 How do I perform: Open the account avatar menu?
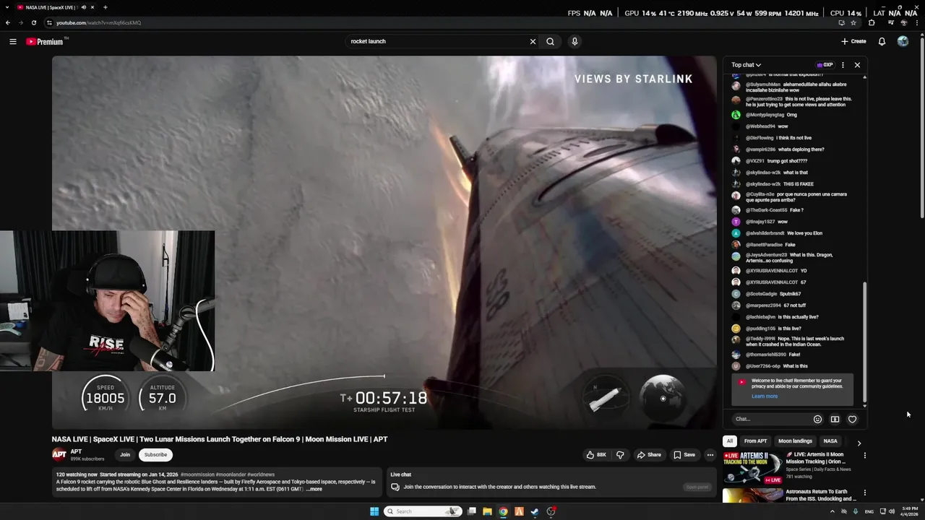pos(903,41)
